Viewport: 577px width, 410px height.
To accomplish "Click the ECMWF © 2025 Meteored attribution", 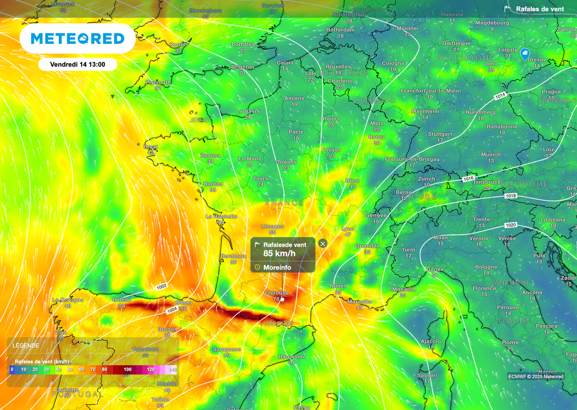I will (535, 377).
